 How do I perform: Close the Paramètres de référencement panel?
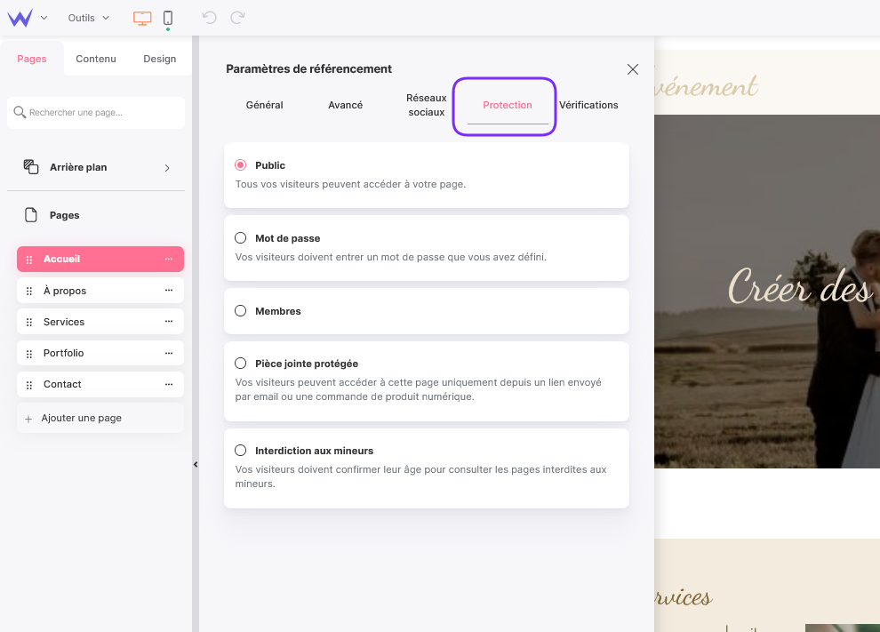point(633,69)
